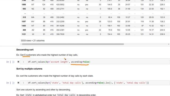Click state cell MI
Screen dimensions: 170x96
coord(33,34)
